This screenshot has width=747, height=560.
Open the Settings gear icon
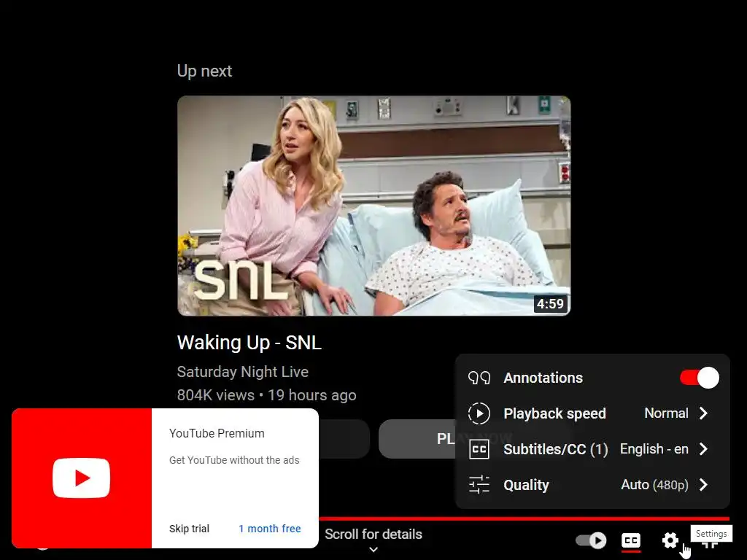(x=670, y=540)
